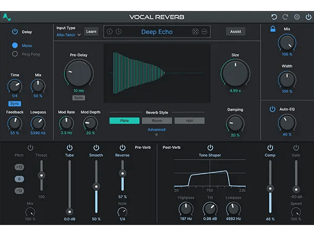This screenshot has width=314, height=236.
Task: Click the delay Lowpass knob
Action: pyautogui.click(x=38, y=123)
